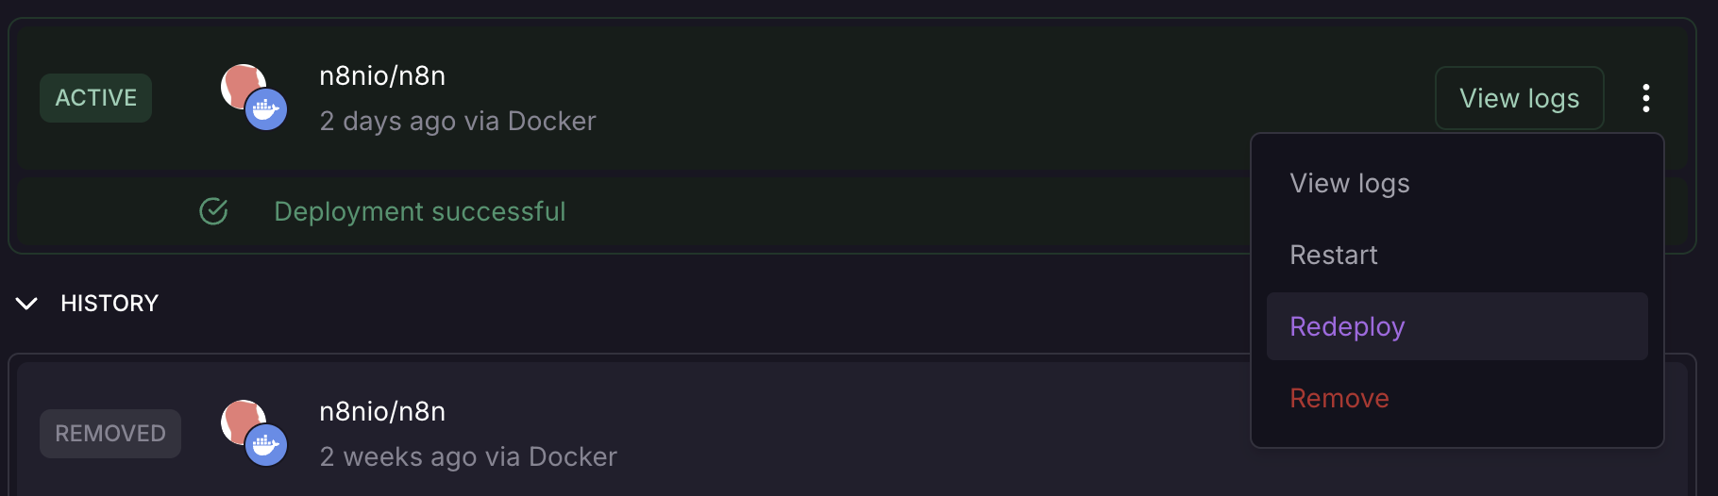Open the active n8nio/n8n deployment title
This screenshot has height=496, width=1718.
click(382, 75)
